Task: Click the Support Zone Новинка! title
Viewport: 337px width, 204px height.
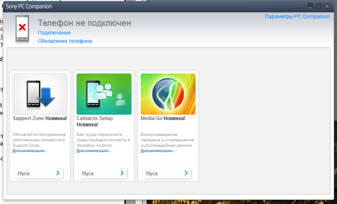Action: coord(40,118)
